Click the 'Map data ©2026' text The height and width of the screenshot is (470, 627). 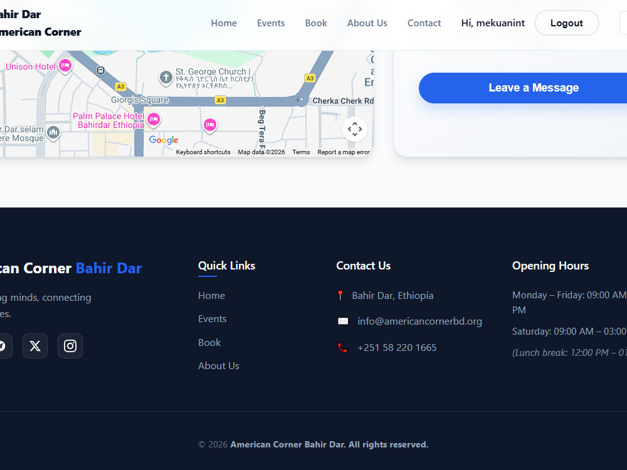[261, 152]
